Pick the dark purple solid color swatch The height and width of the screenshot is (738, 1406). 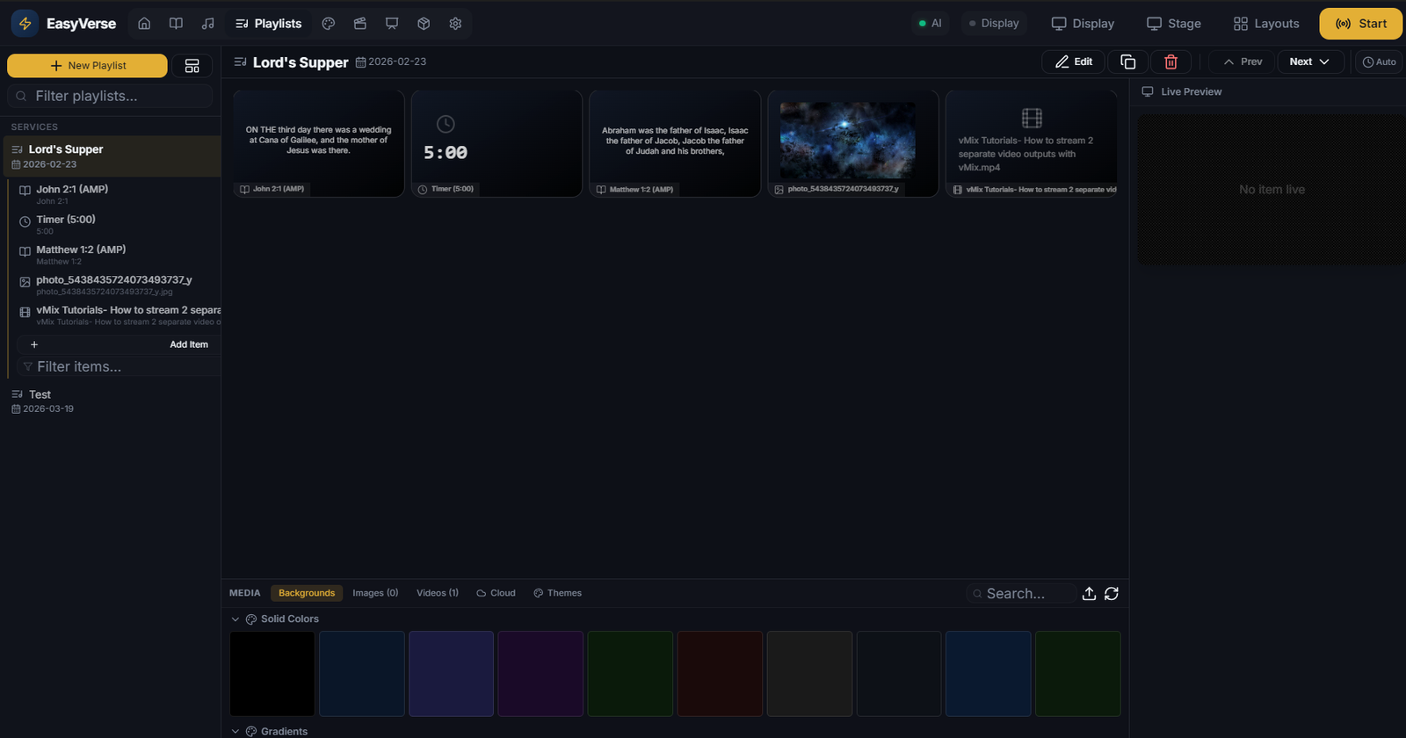point(540,674)
